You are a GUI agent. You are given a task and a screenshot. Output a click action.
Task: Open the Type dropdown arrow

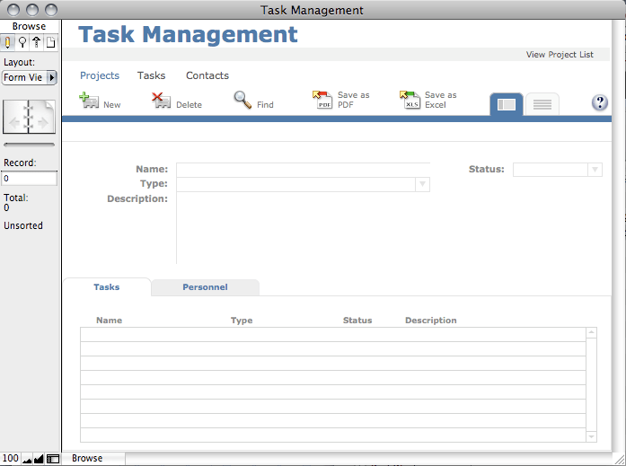tap(422, 184)
